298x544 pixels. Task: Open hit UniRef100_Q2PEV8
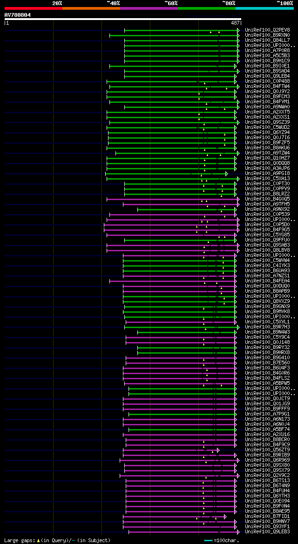point(267,30)
